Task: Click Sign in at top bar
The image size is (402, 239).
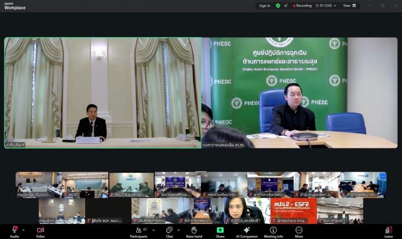Action: 265,6
